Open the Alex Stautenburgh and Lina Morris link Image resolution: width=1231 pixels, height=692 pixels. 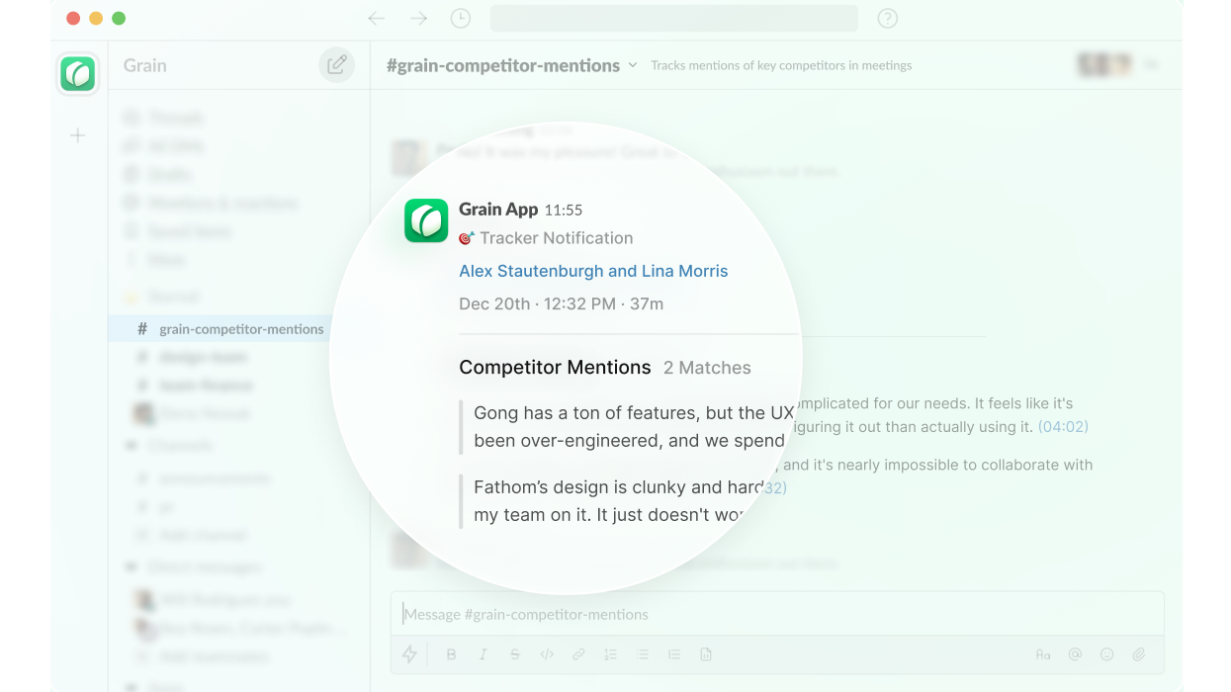(593, 271)
